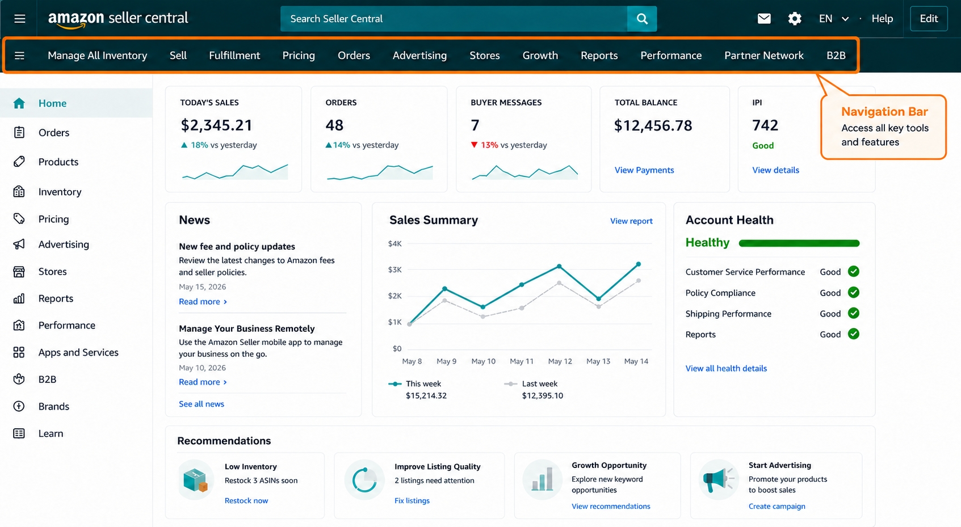Screen dimensions: 961x527
Task: Click the Shipping Performance green checkmark
Action: (853, 313)
